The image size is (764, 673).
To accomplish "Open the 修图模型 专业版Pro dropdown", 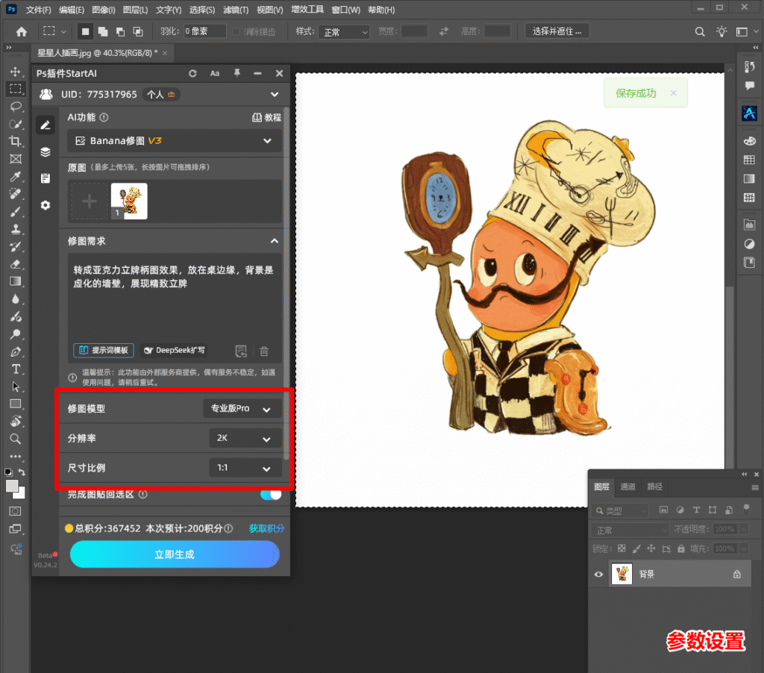I will tap(242, 408).
